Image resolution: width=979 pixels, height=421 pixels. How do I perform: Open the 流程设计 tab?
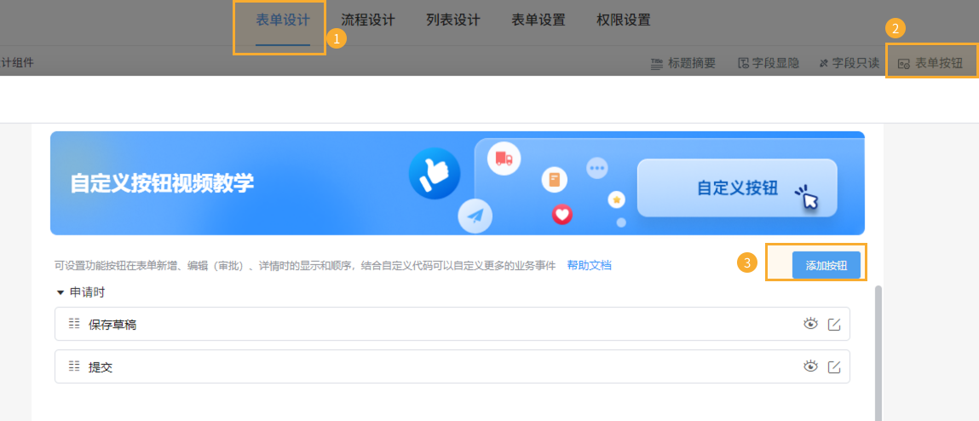pyautogui.click(x=368, y=20)
